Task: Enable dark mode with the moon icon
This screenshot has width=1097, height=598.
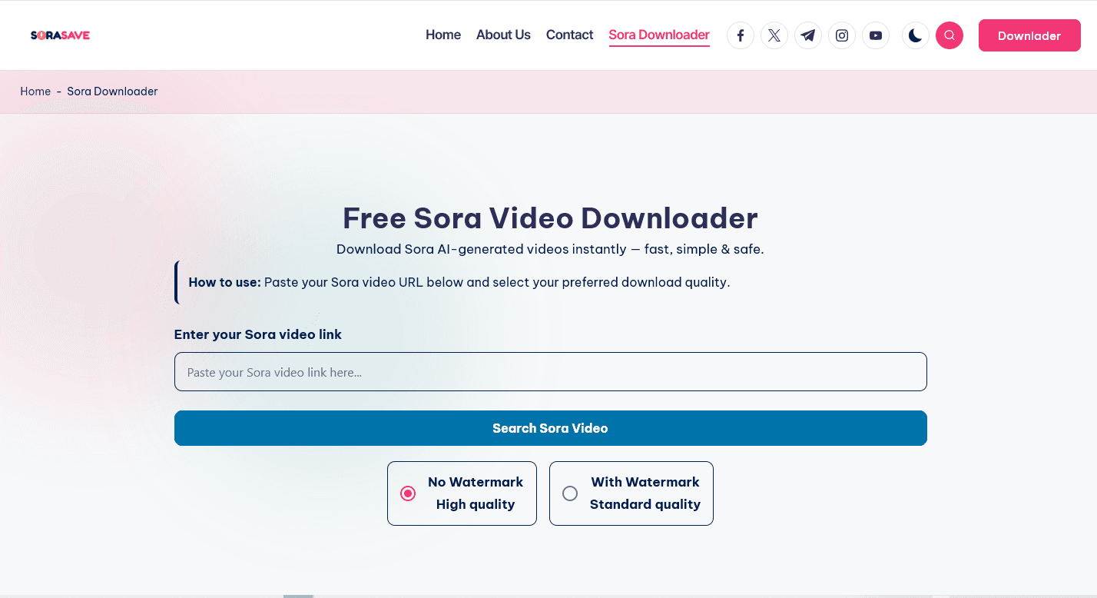Action: pos(915,35)
